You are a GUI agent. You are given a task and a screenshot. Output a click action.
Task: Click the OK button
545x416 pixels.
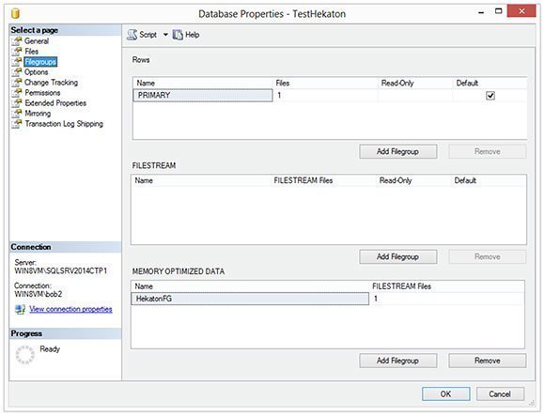coord(446,394)
